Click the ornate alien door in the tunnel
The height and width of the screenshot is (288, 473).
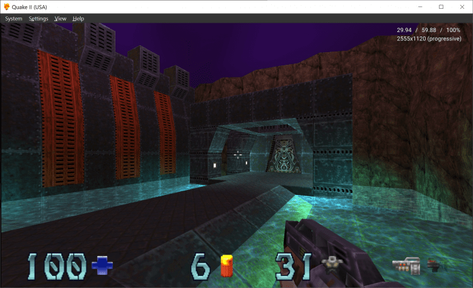click(284, 154)
